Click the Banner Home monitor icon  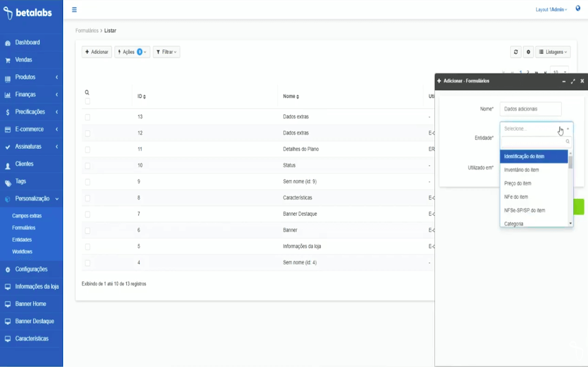[7, 304]
